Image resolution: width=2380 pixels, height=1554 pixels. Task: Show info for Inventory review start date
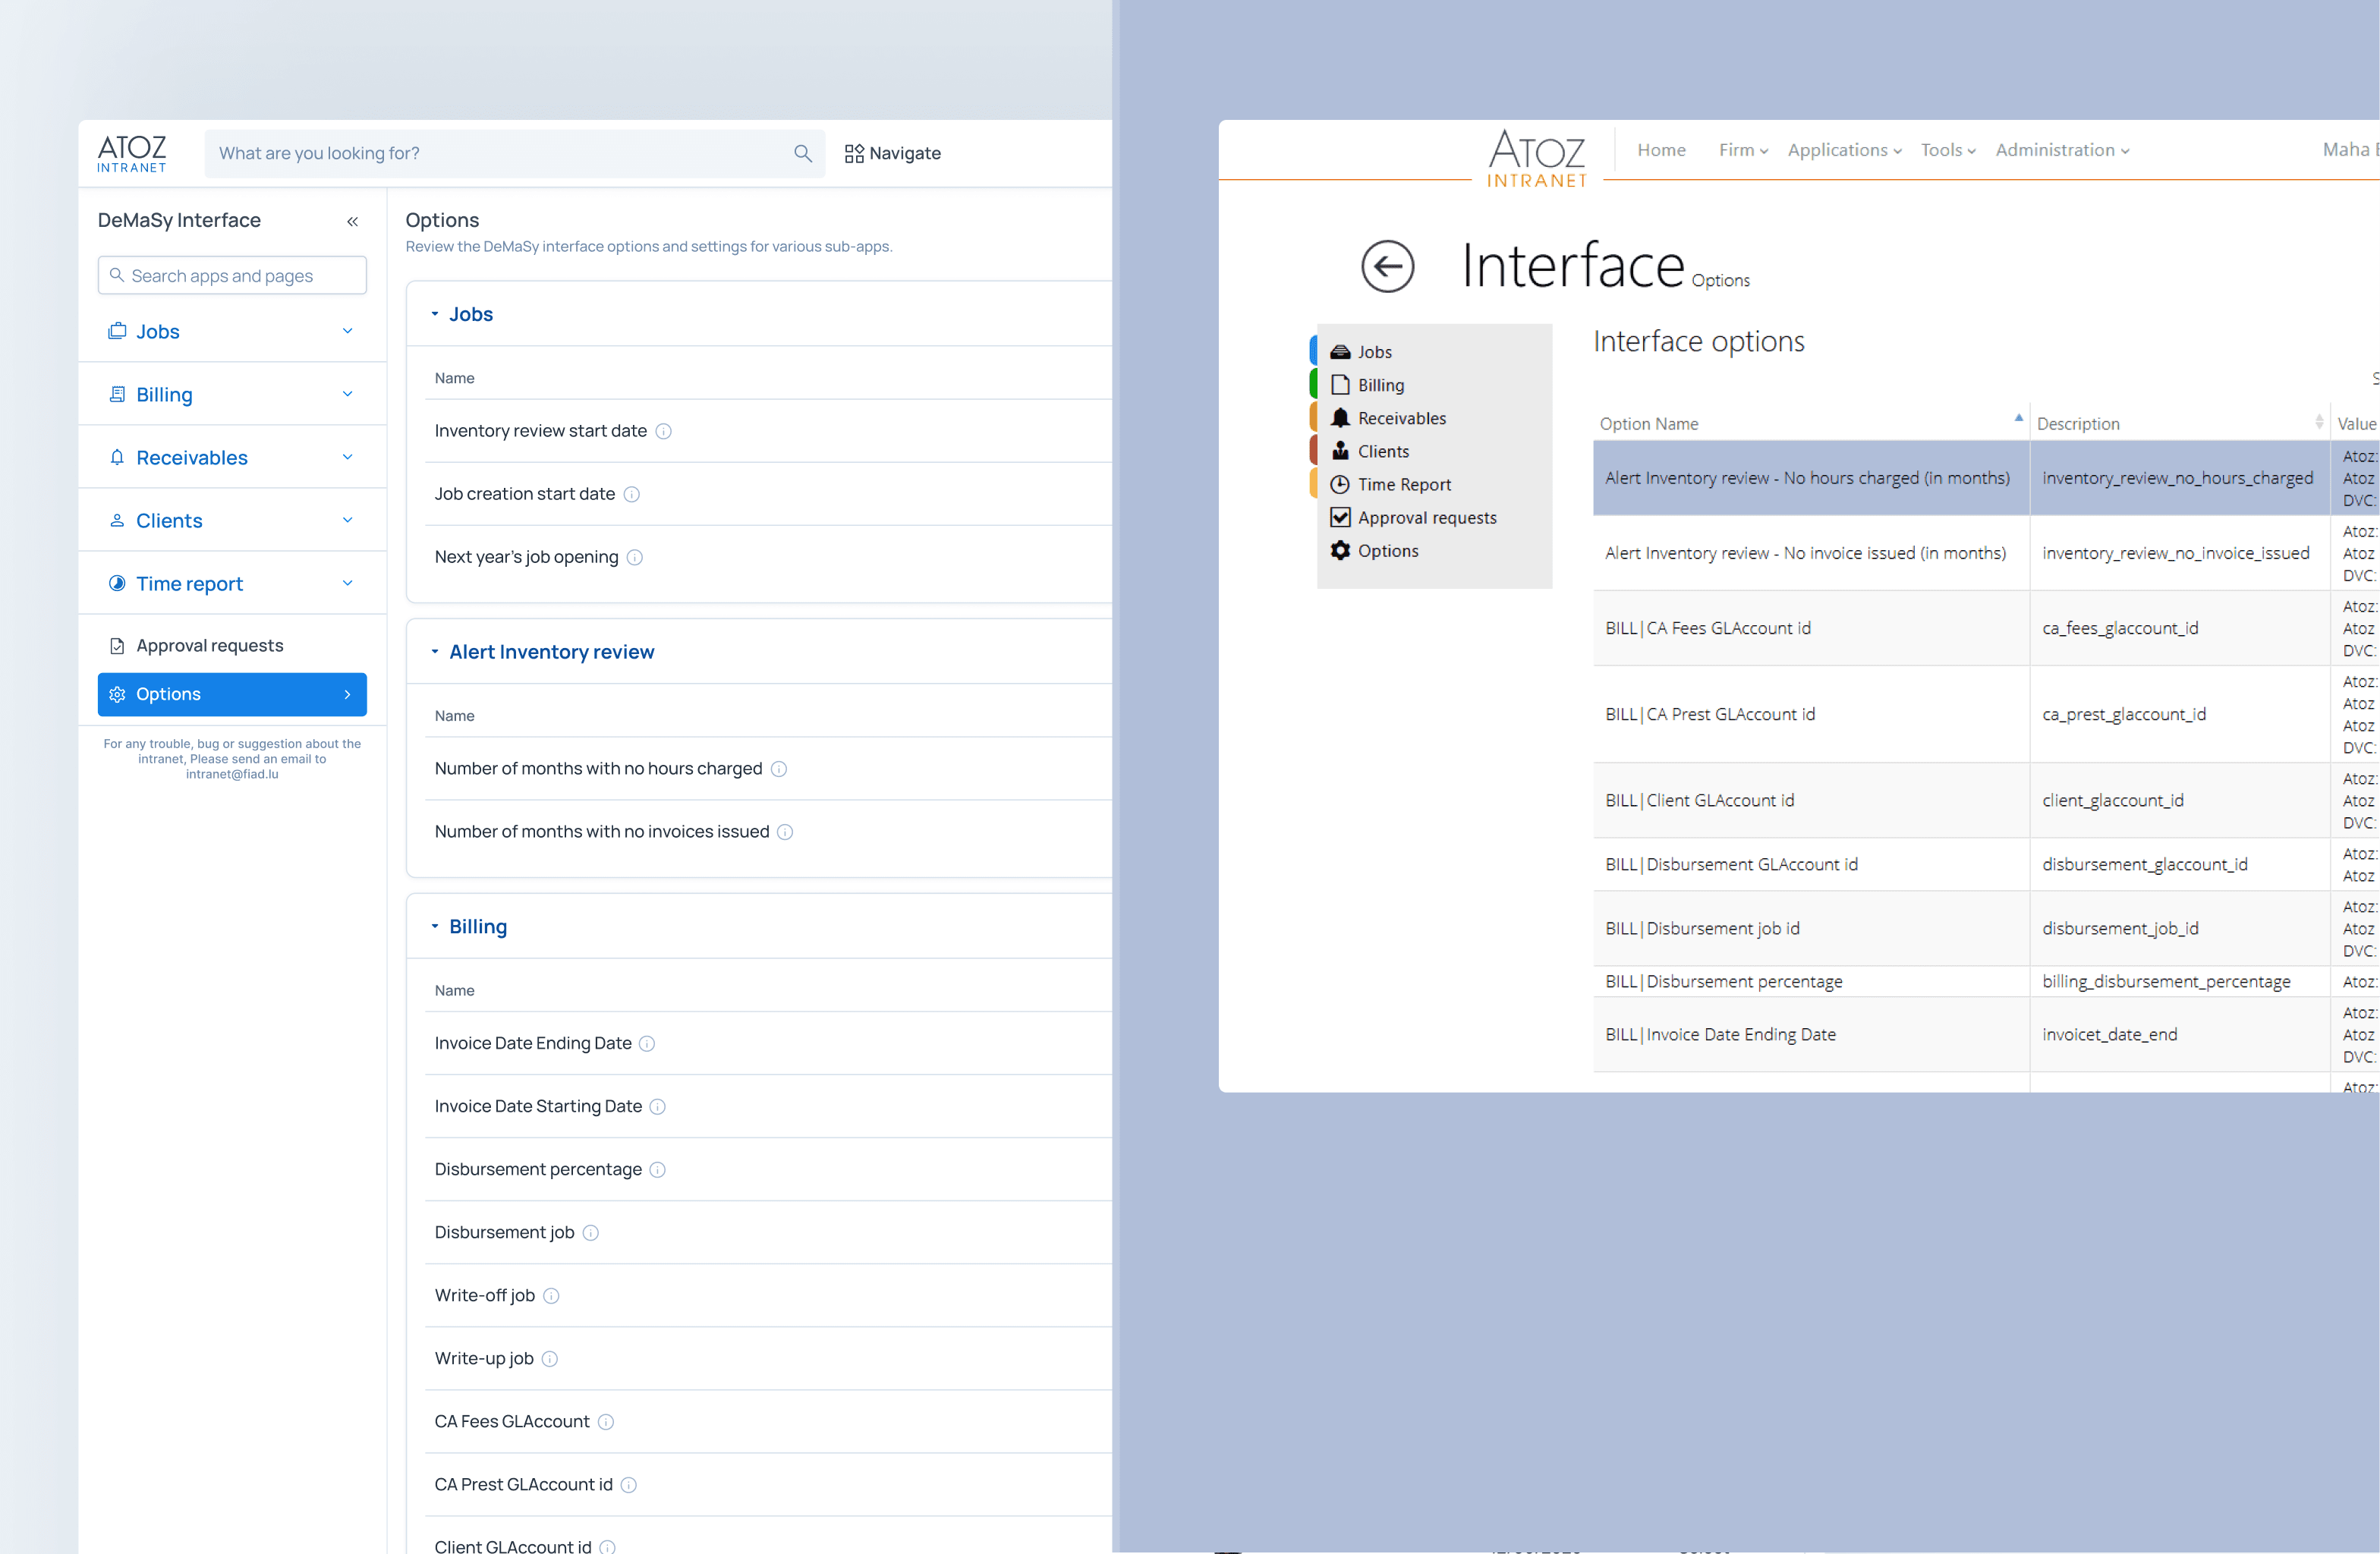pyautogui.click(x=663, y=431)
